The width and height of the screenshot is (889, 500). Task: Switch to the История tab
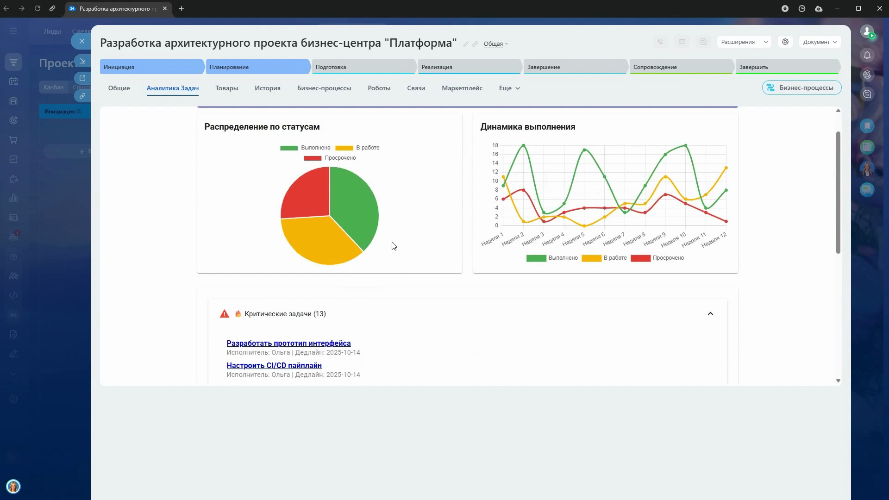pos(267,88)
